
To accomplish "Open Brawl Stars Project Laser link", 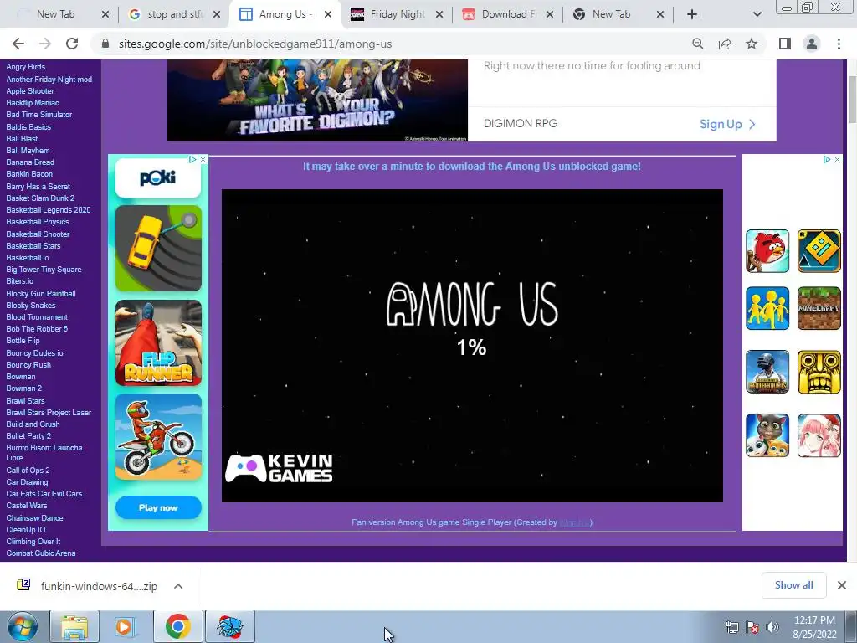I will tap(49, 413).
